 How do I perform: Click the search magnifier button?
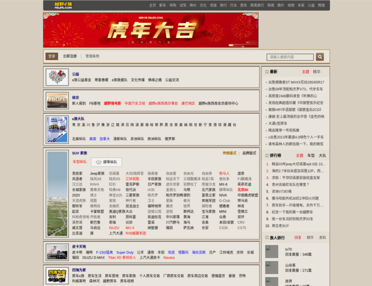click(x=320, y=57)
